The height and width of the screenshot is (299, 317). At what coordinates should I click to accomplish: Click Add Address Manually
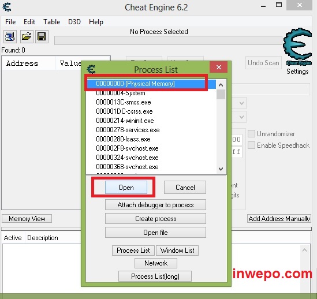(x=279, y=219)
